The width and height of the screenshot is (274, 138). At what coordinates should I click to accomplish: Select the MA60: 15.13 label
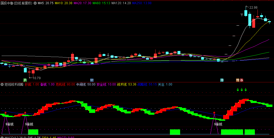click(x=101, y=3)
